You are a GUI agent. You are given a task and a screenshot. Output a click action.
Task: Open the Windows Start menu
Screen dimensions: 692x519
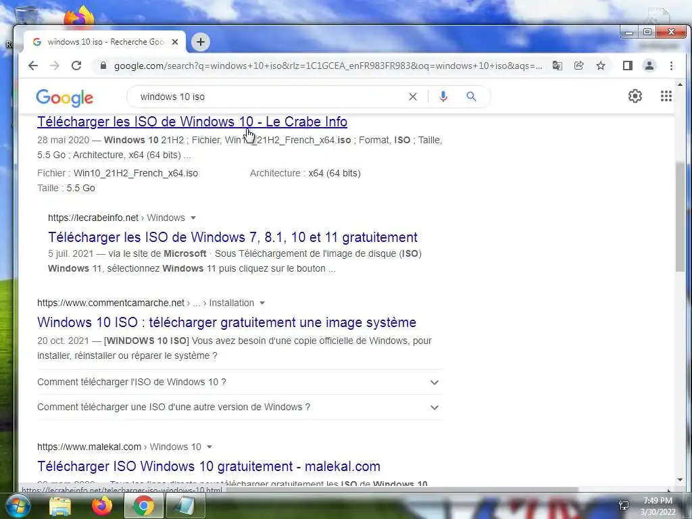point(18,505)
